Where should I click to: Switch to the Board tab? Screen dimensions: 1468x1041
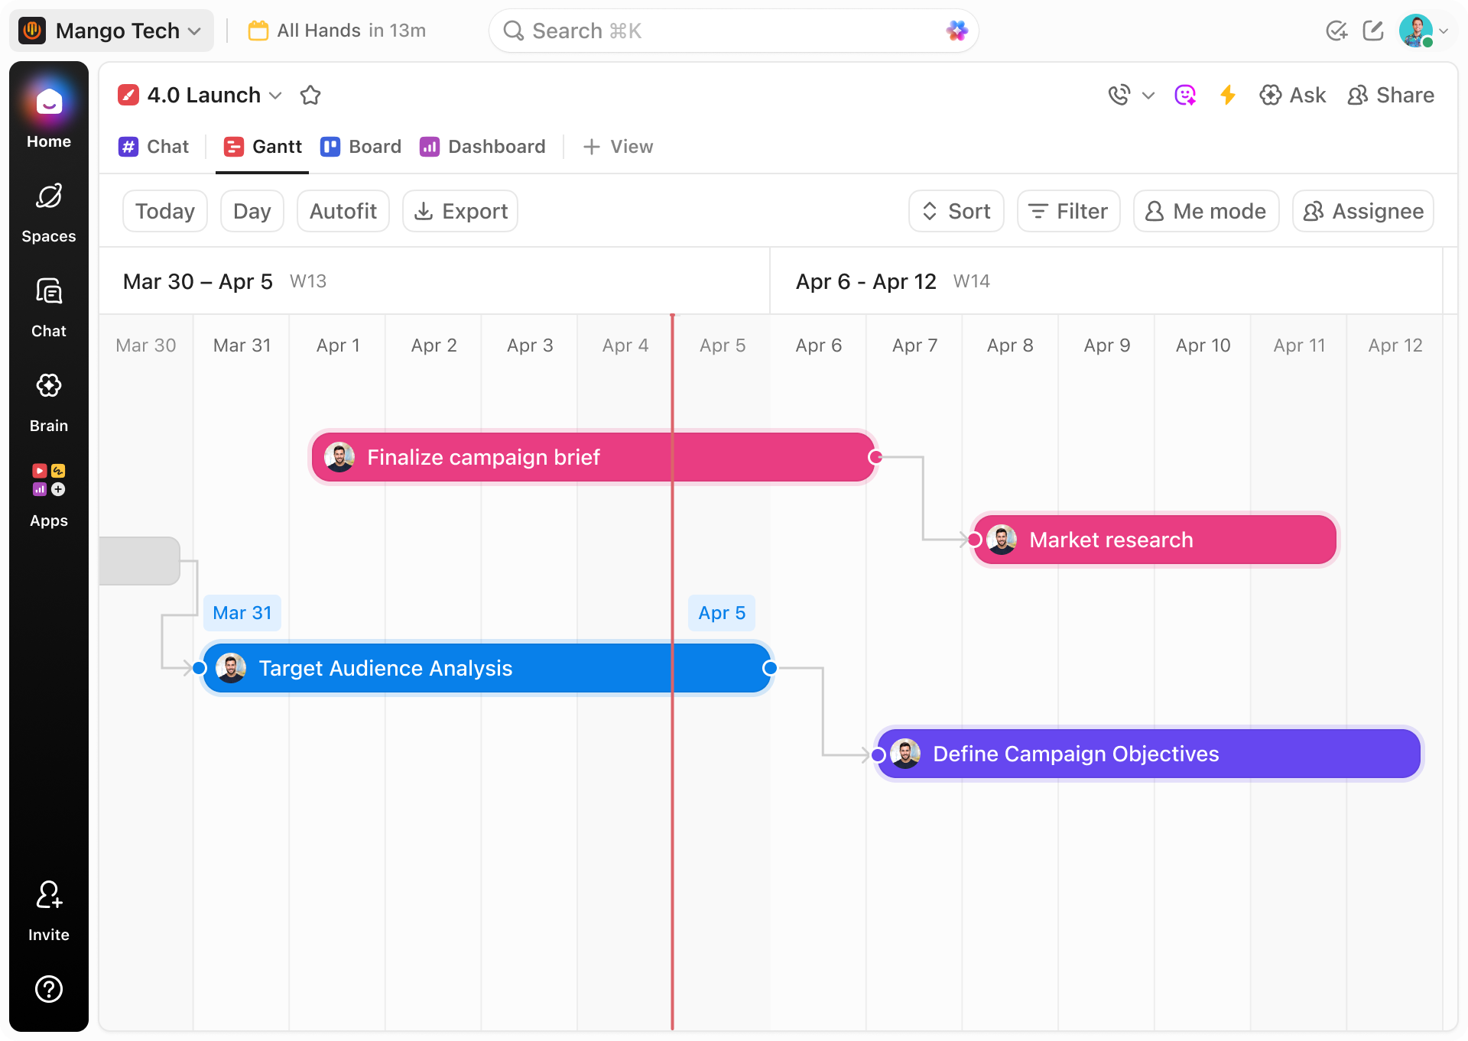[x=360, y=147]
